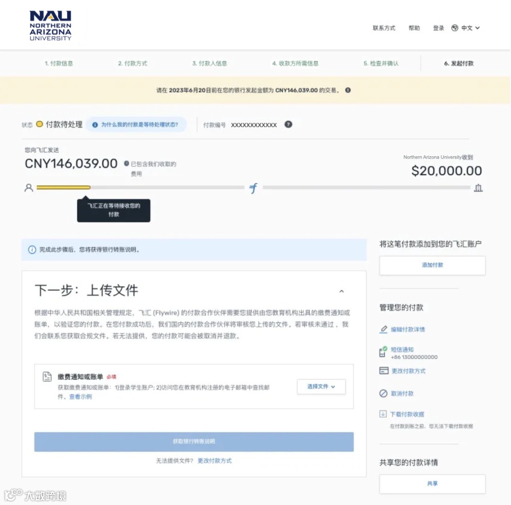Click the pencil icon for 编辑付款详情
Image resolution: width=511 pixels, height=505 pixels.
click(x=384, y=329)
